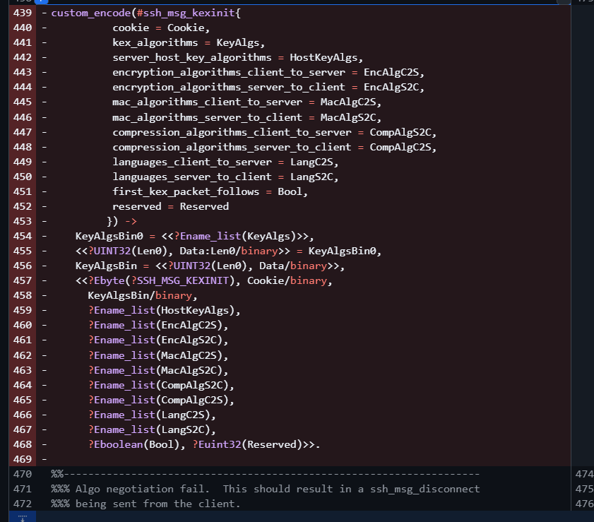The height and width of the screenshot is (522, 594).
Task: Click 'encryption_algorithms_client_to_server' field
Action: 229,72
